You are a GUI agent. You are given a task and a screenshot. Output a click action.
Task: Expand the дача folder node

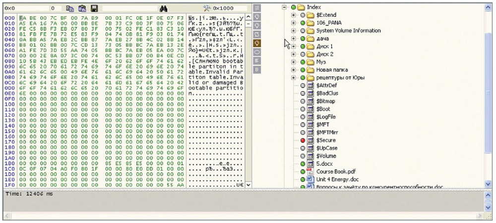click(x=294, y=39)
